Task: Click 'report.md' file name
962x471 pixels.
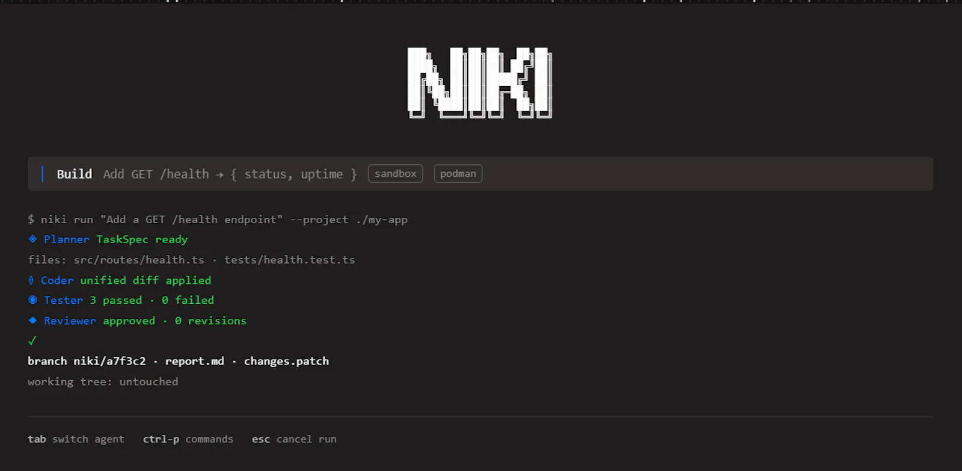Action: pyautogui.click(x=194, y=361)
